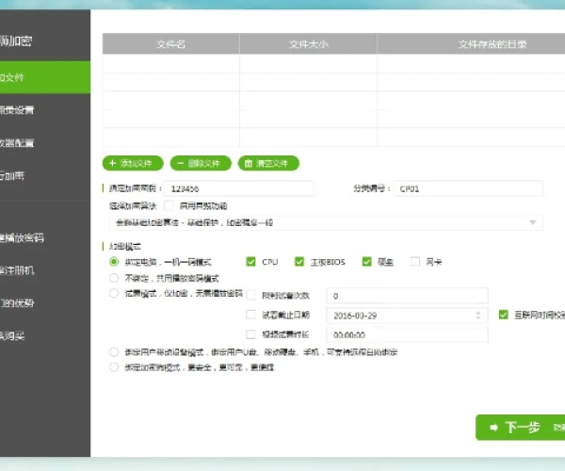Click the 文件大小 column header

309,44
